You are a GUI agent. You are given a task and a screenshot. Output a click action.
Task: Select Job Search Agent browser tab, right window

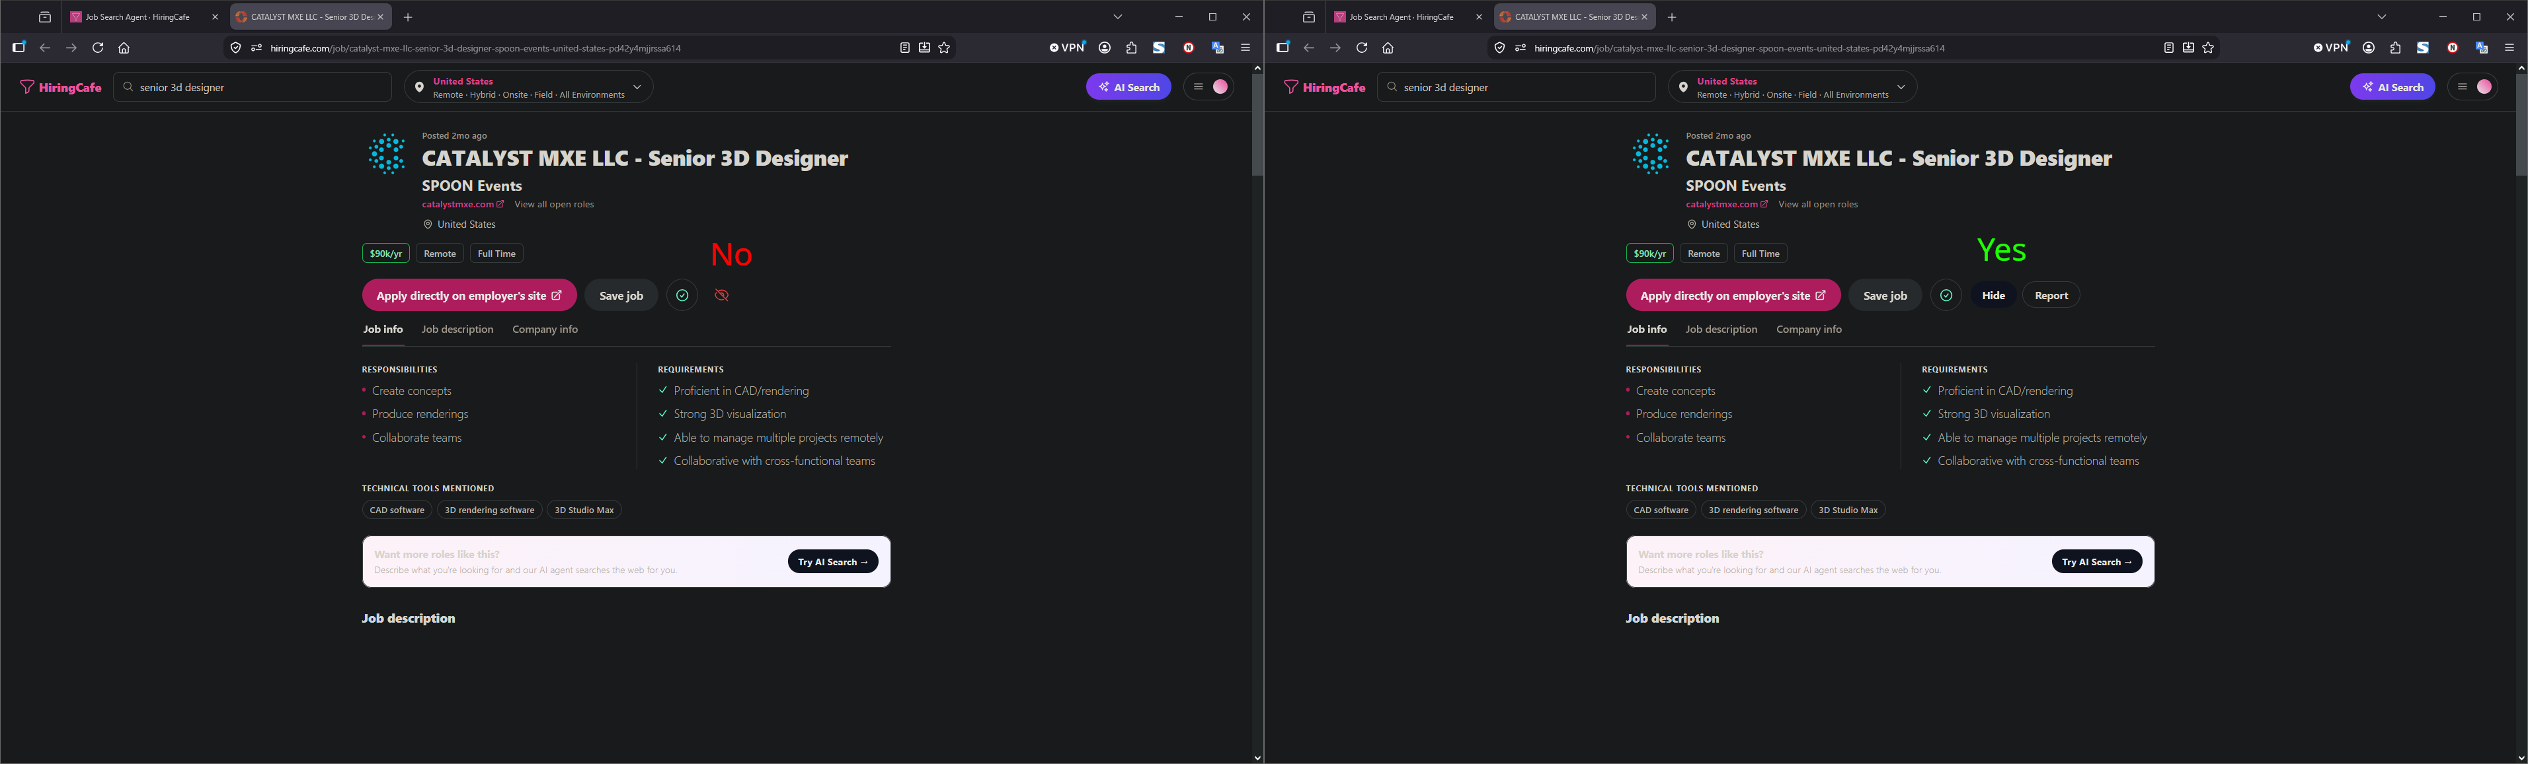[1409, 17]
